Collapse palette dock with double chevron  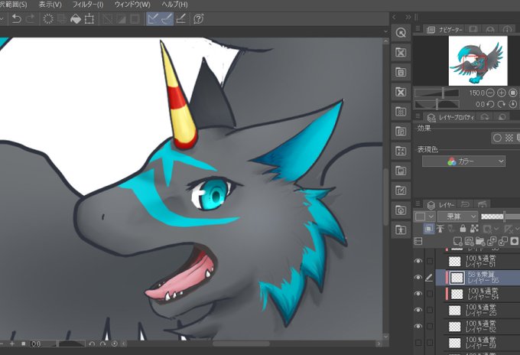408,18
